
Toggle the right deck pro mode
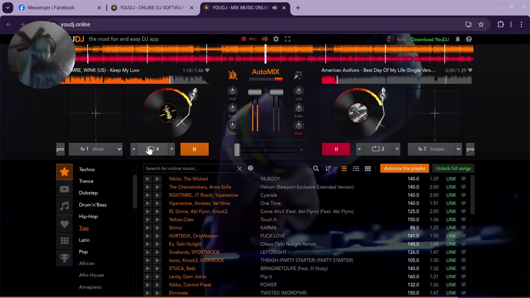click(470, 149)
